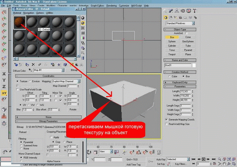This screenshot has height=167, width=237.
Task: Click the Reload bitmap button
Action: 23,133
